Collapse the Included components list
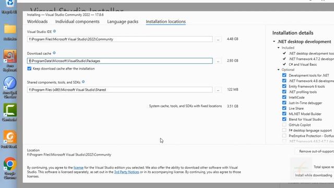 278,48
